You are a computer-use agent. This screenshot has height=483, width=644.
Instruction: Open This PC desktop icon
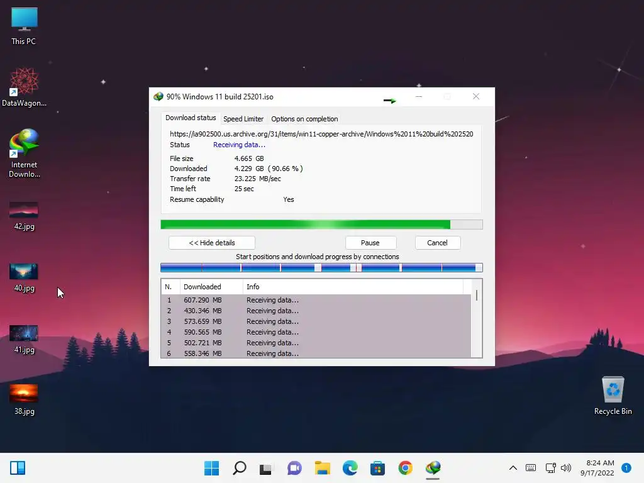[x=24, y=26]
